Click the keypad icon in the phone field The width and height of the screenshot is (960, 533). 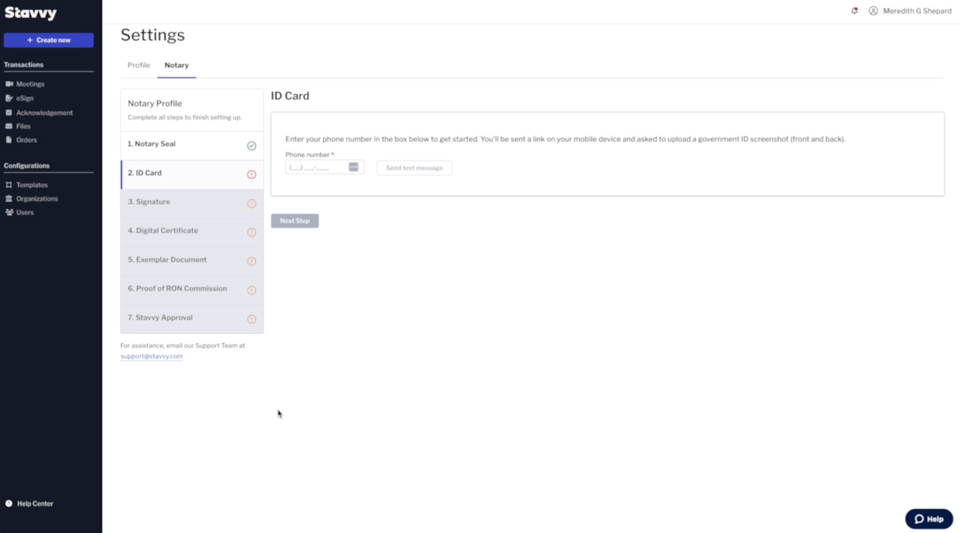[353, 167]
